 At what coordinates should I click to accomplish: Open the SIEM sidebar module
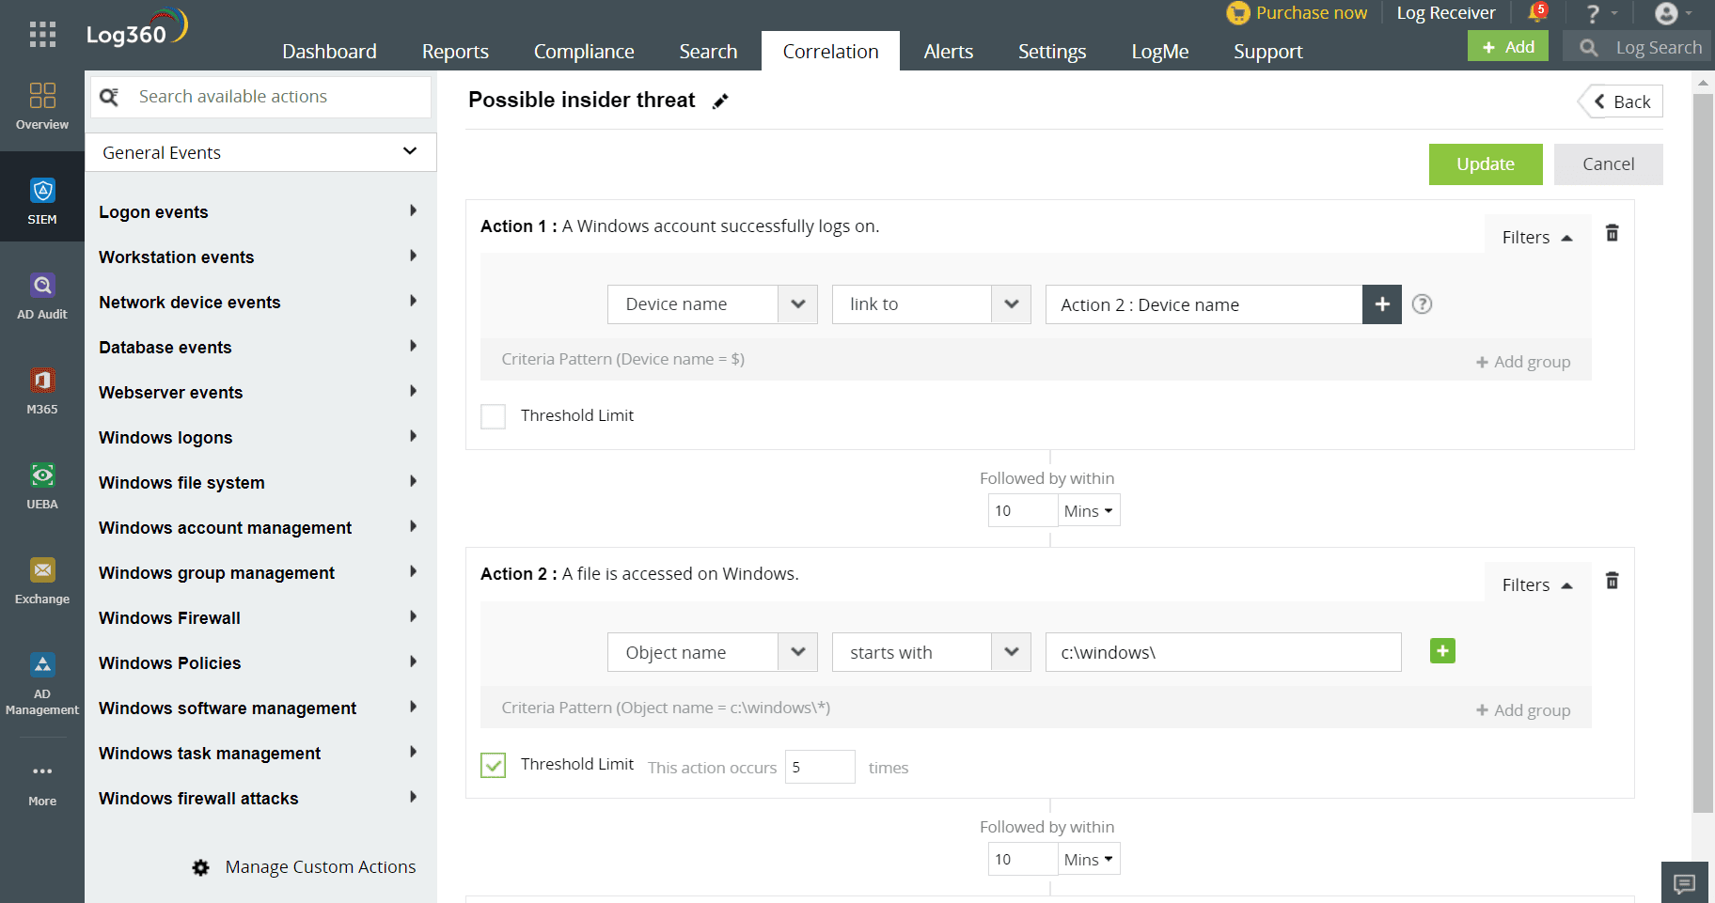[42, 201]
